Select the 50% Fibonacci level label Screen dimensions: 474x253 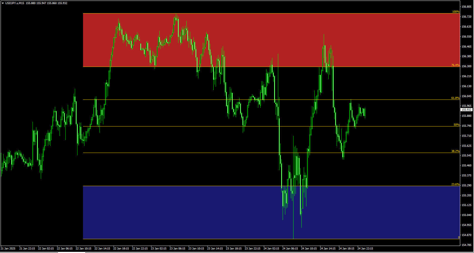(457, 125)
